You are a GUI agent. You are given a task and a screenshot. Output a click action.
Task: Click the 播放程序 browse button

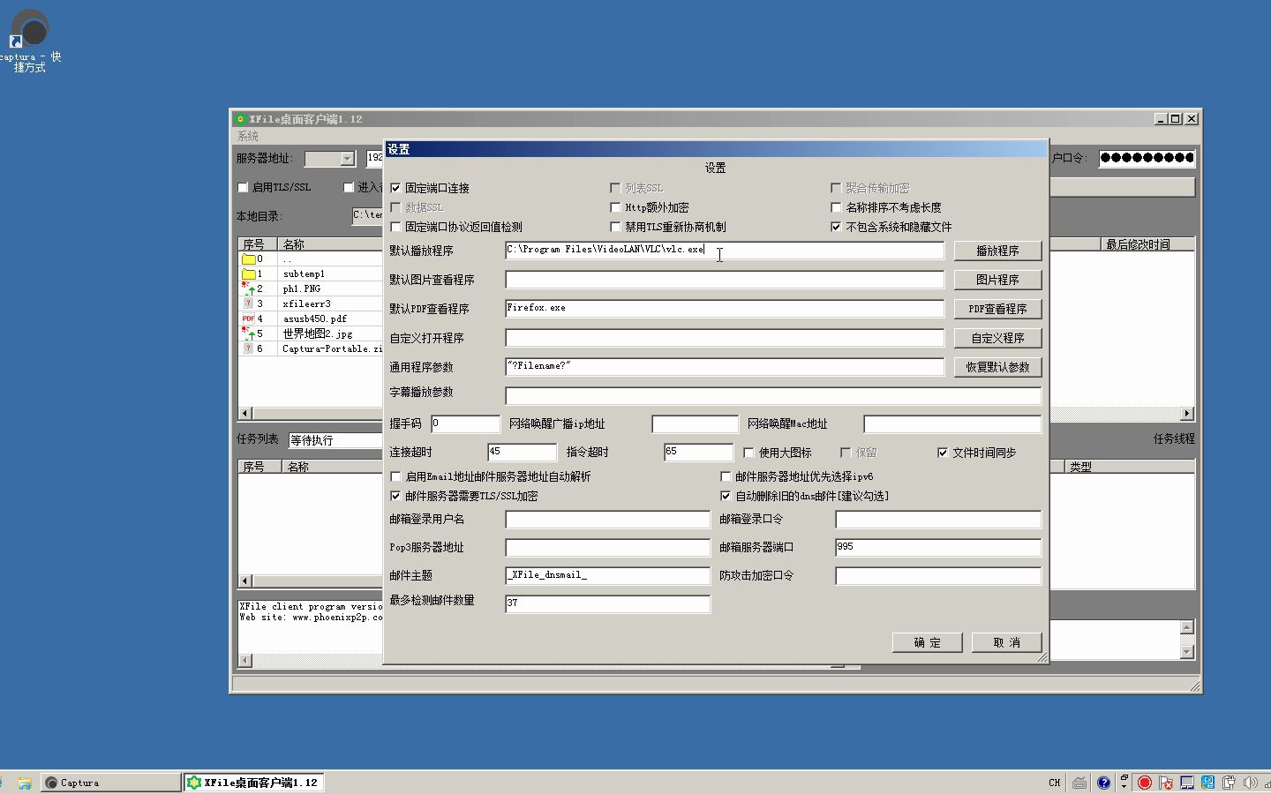997,251
